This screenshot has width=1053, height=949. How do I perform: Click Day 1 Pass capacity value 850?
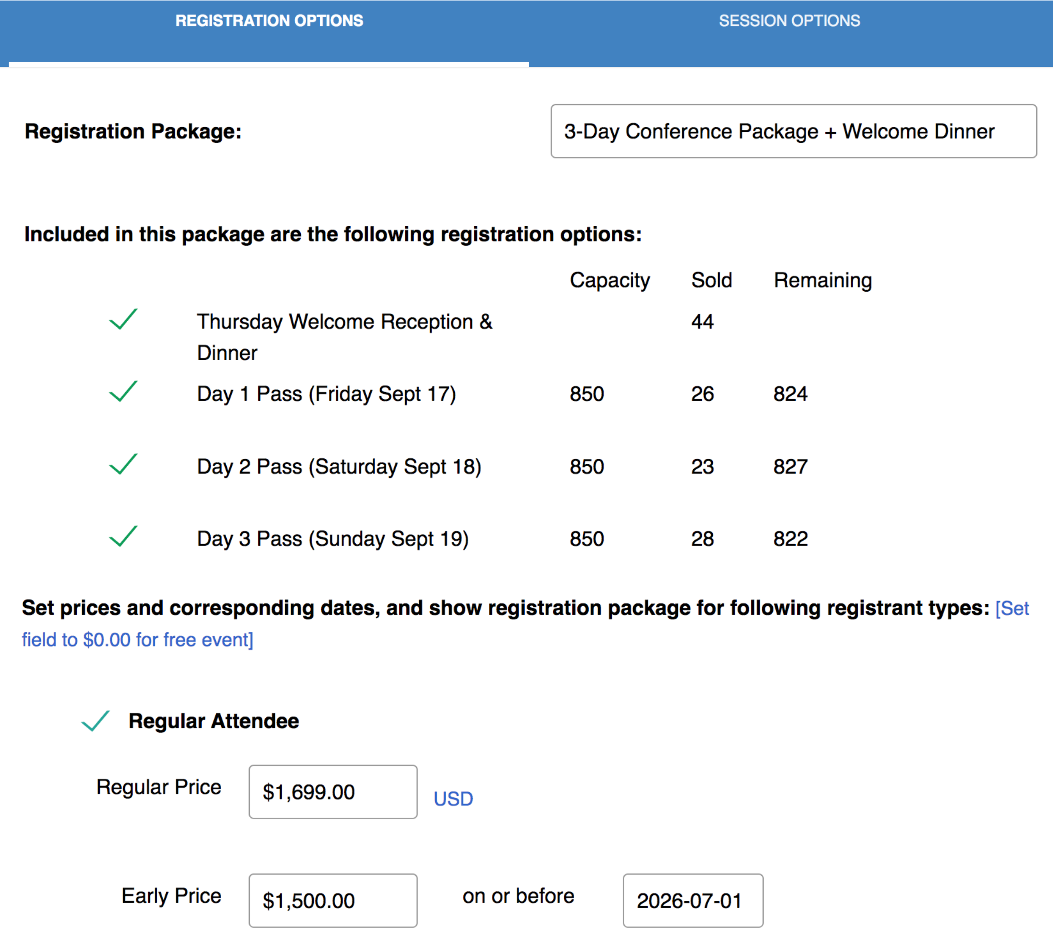pyautogui.click(x=586, y=394)
